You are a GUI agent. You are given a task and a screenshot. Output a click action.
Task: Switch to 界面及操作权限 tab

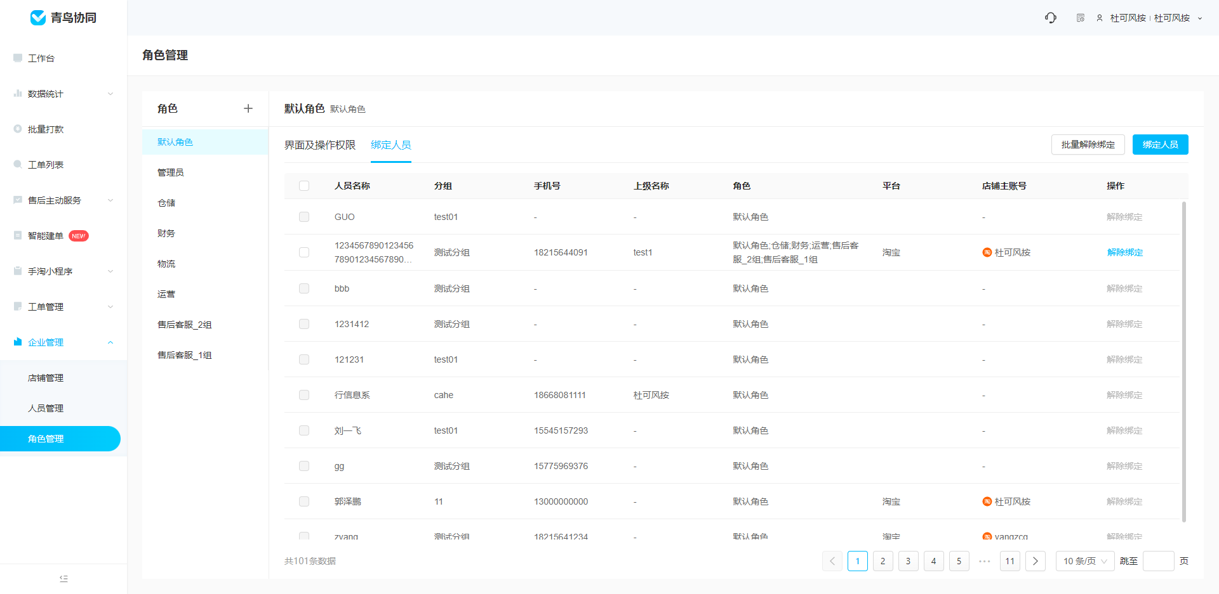pyautogui.click(x=320, y=145)
